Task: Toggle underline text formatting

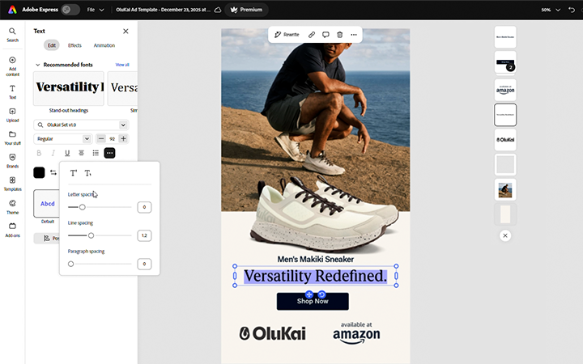Action: pos(67,153)
